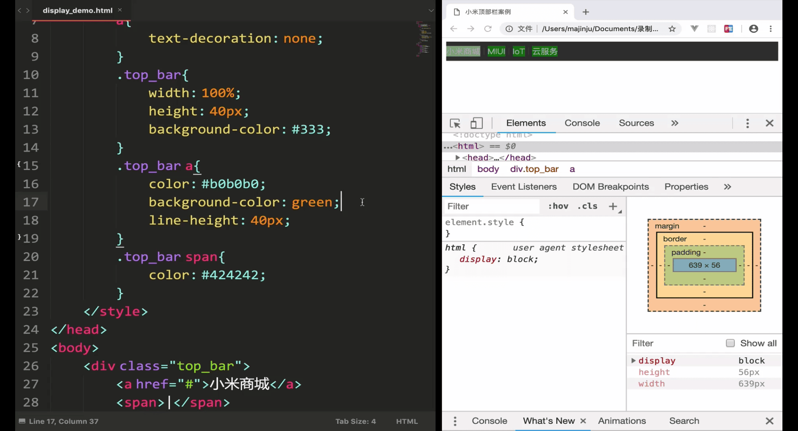Switch to the drawer Console tab

click(x=489, y=421)
